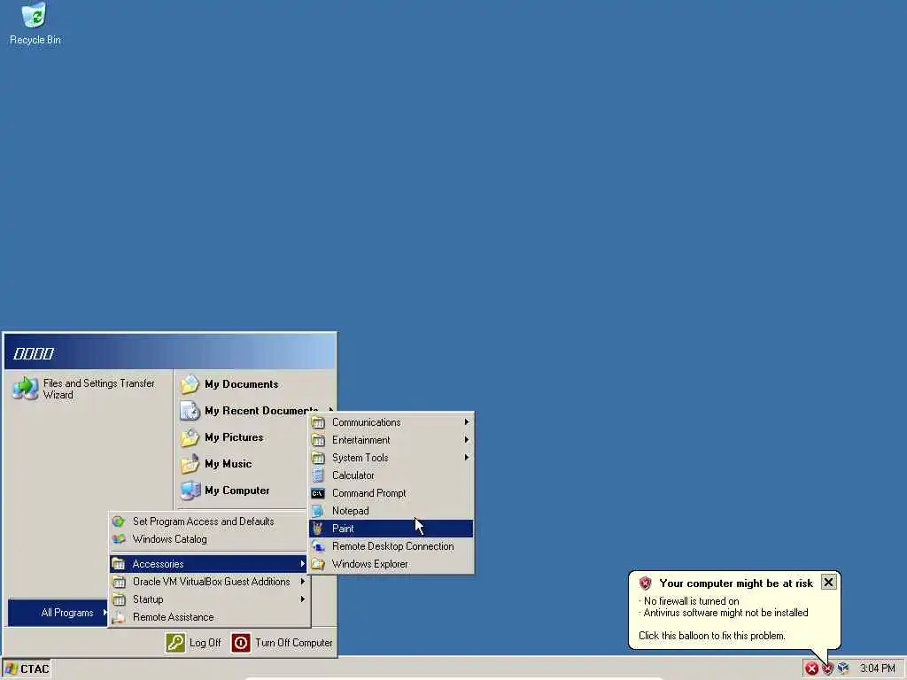Click the Command Prompt icon

318,493
